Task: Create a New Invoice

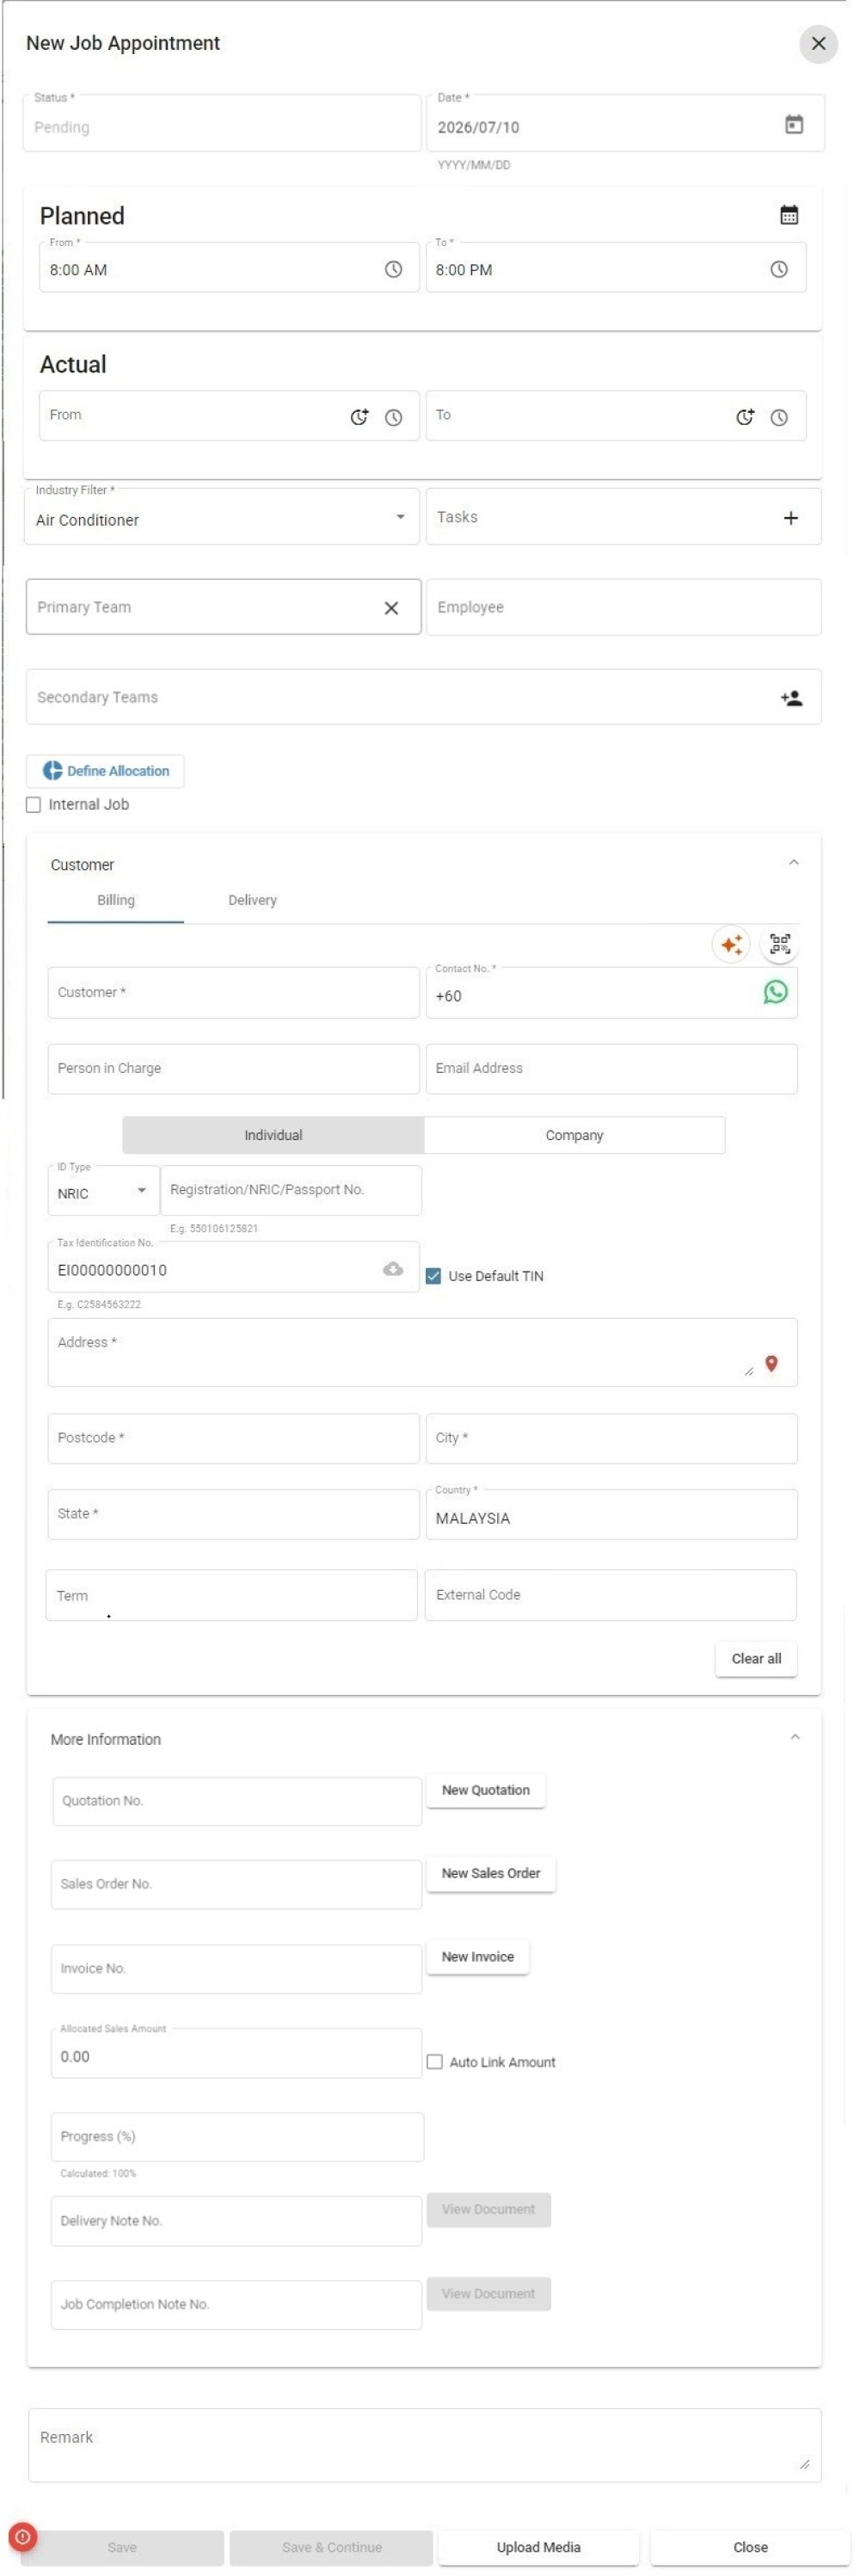Action: click(x=478, y=1957)
